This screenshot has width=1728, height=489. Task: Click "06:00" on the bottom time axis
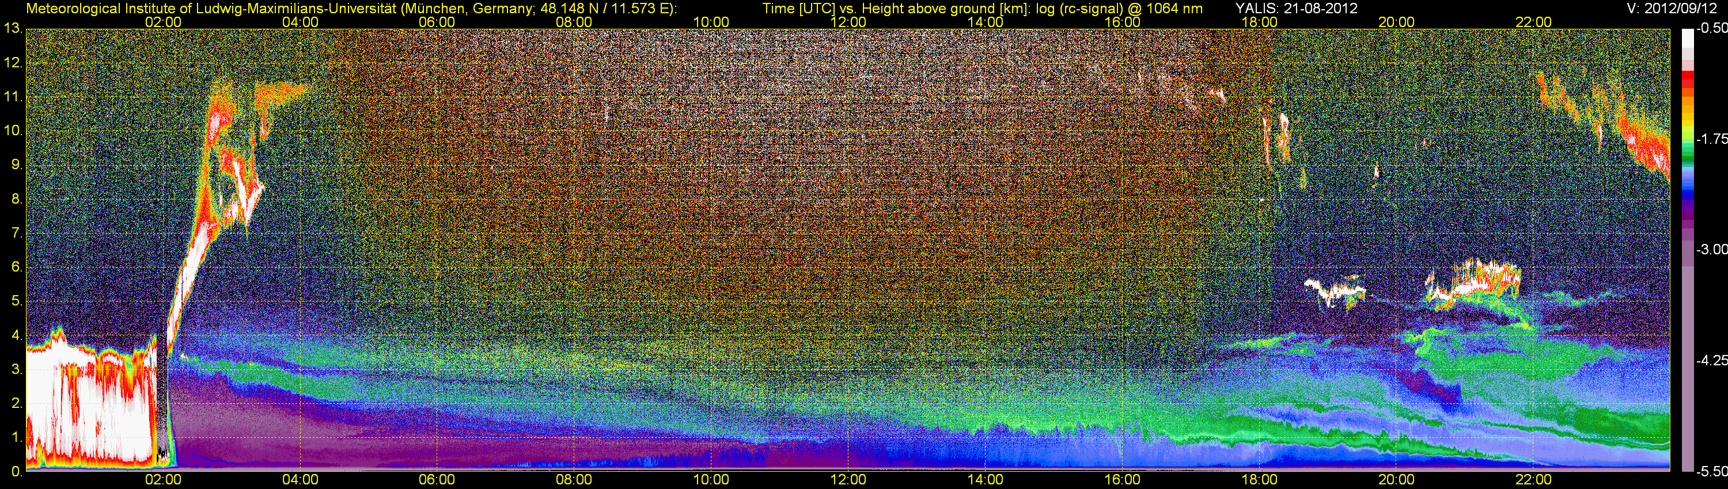[x=437, y=480]
